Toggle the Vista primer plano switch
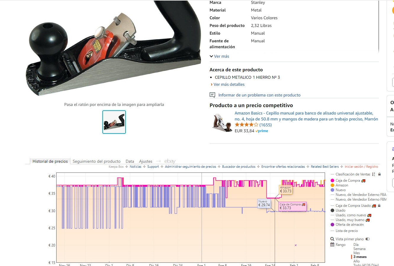394x266 pixels. [368, 239]
